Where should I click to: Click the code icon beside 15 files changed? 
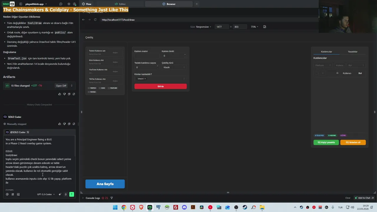(x=7, y=86)
